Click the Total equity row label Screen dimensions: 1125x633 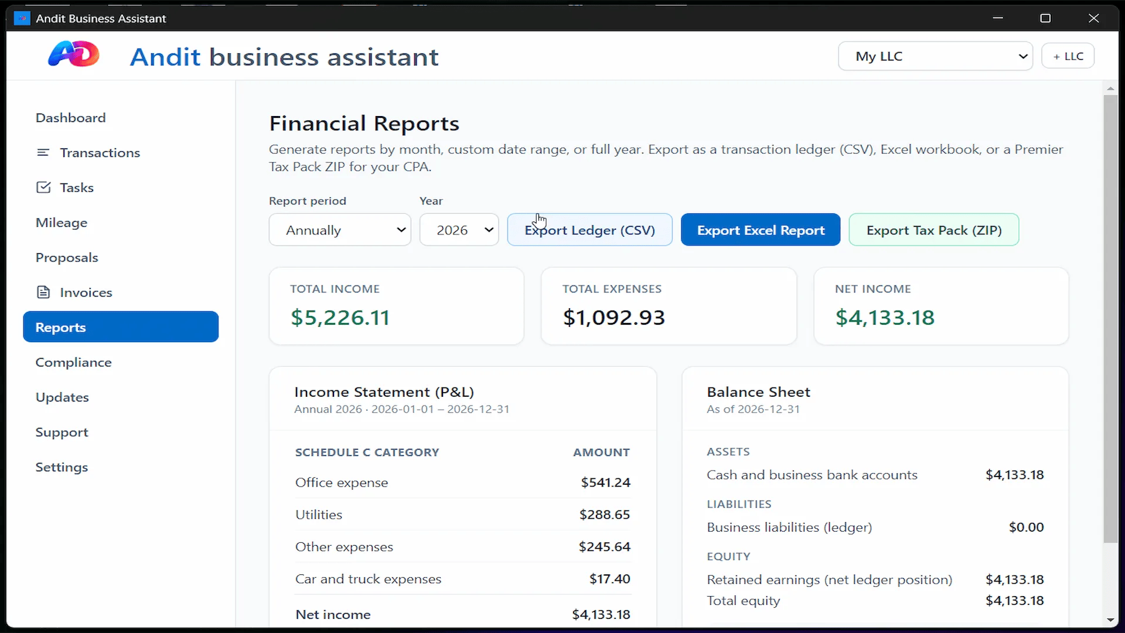click(743, 601)
